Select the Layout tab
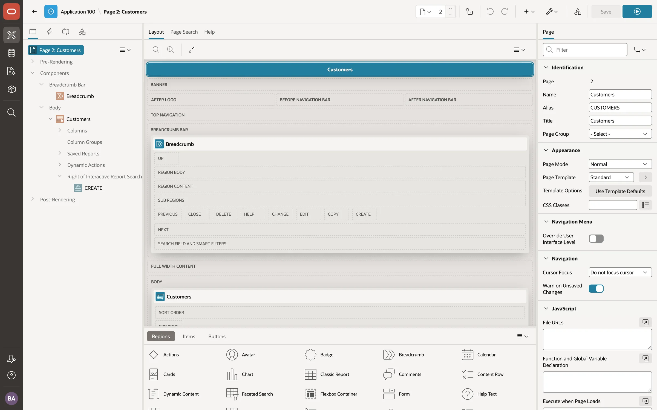Screen dimensions: 657x410 tap(156, 32)
